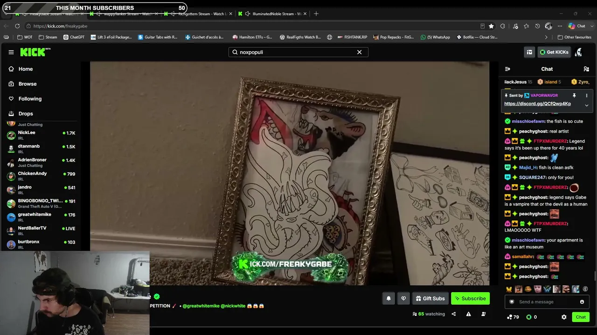597x335 pixels.
Task: Clear the noxpopuli search text
Action: (x=359, y=52)
